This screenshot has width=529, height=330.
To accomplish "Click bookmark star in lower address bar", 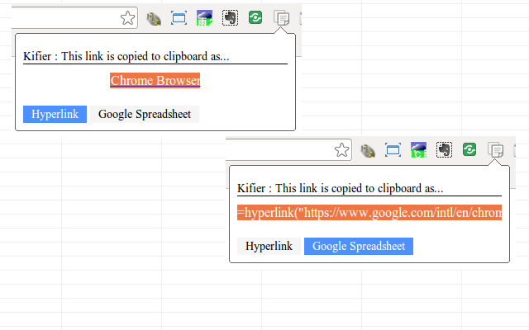I will (341, 150).
